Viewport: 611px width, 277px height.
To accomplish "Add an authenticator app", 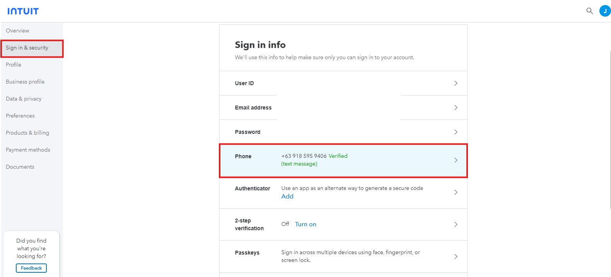I will [x=287, y=197].
